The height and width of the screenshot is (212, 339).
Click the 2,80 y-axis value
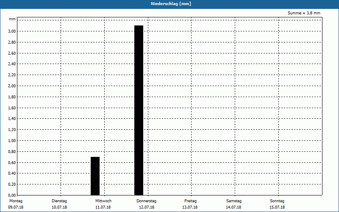point(12,42)
